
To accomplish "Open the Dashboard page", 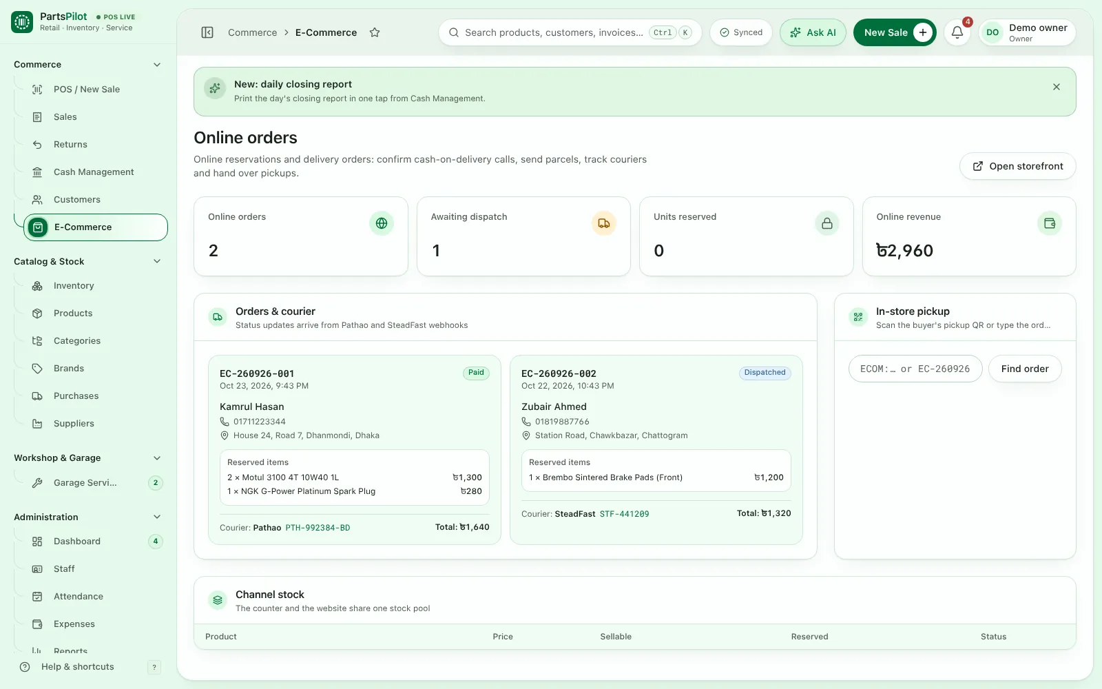I will (x=96, y=542).
